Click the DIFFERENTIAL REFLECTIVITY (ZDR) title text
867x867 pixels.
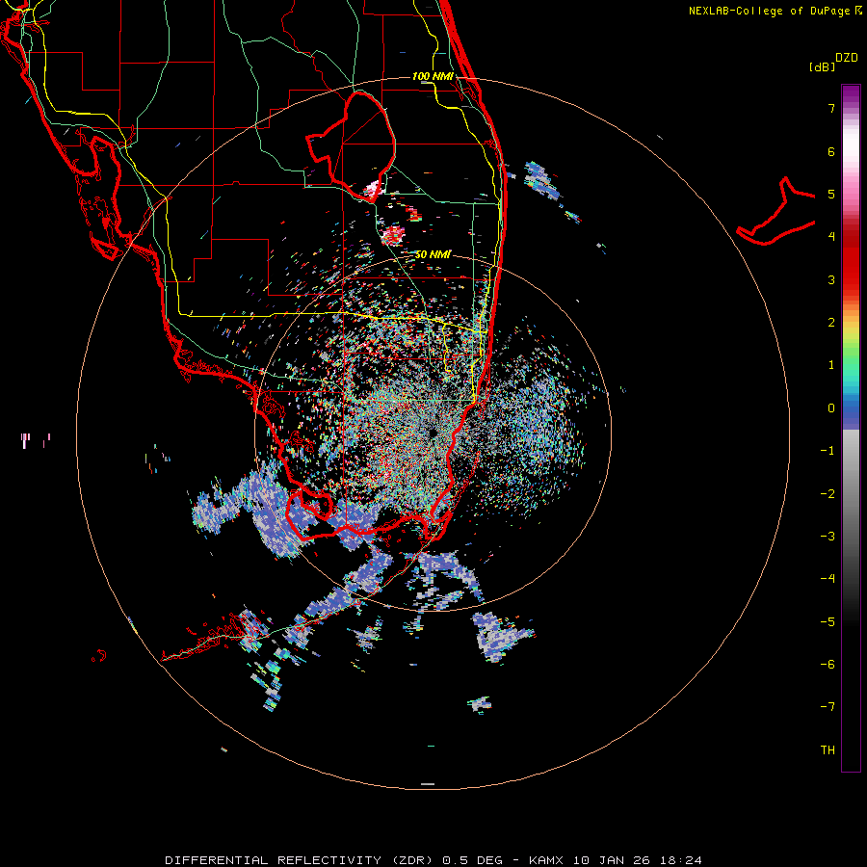tap(301, 860)
